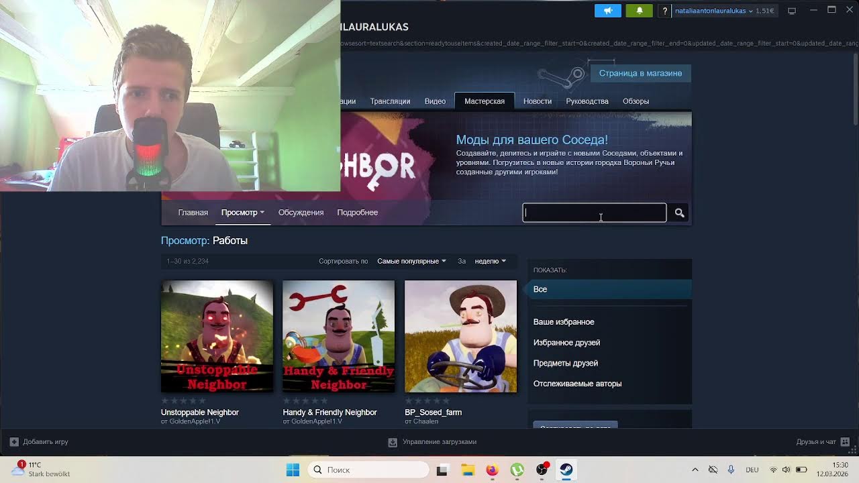
Task: Open uTorrent from the taskbar
Action: click(x=517, y=470)
